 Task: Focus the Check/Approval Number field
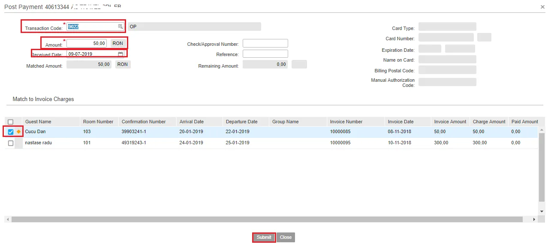(265, 43)
